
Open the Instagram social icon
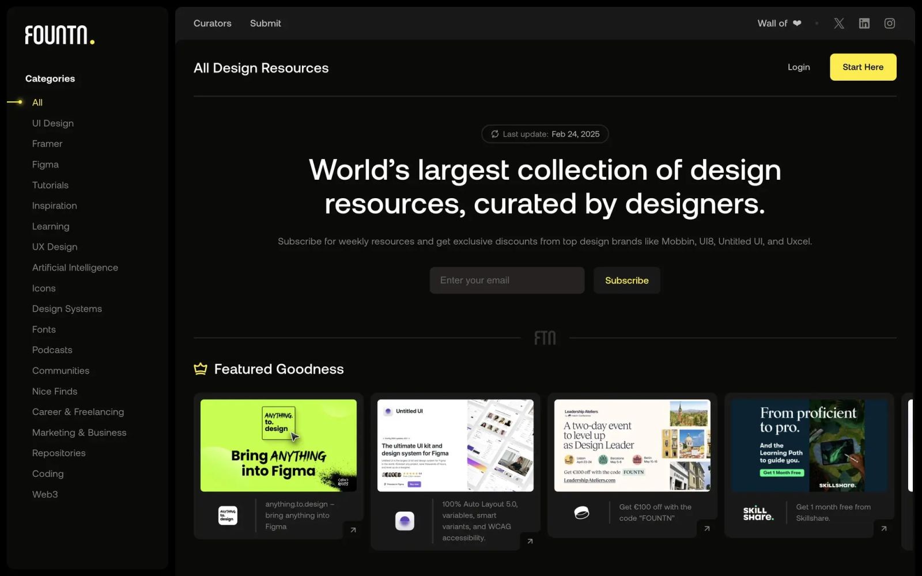click(890, 23)
